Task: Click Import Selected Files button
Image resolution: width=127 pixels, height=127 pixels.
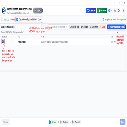Action: tap(116, 27)
